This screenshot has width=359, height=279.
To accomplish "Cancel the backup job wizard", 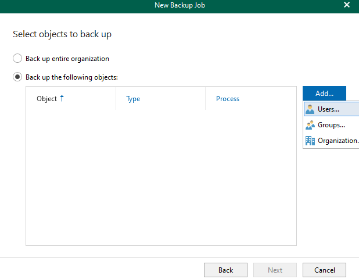I will coord(324,270).
